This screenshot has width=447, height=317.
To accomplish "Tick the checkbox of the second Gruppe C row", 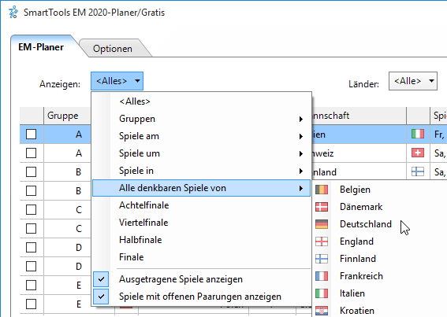I will click(x=31, y=228).
